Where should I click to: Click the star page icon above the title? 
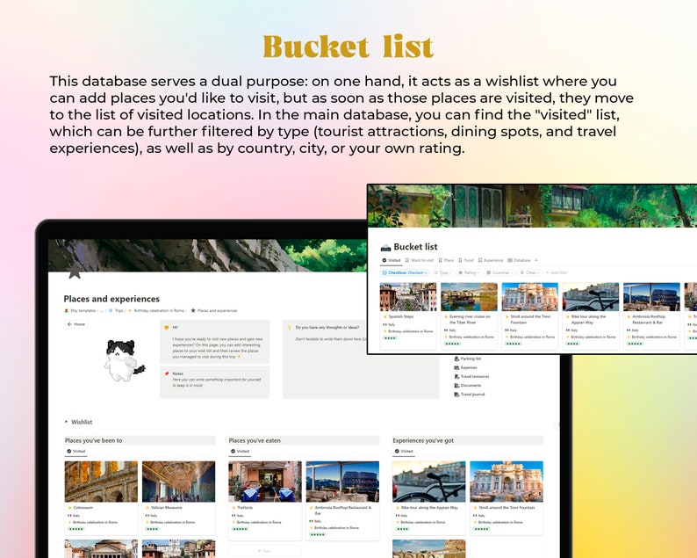point(75,272)
